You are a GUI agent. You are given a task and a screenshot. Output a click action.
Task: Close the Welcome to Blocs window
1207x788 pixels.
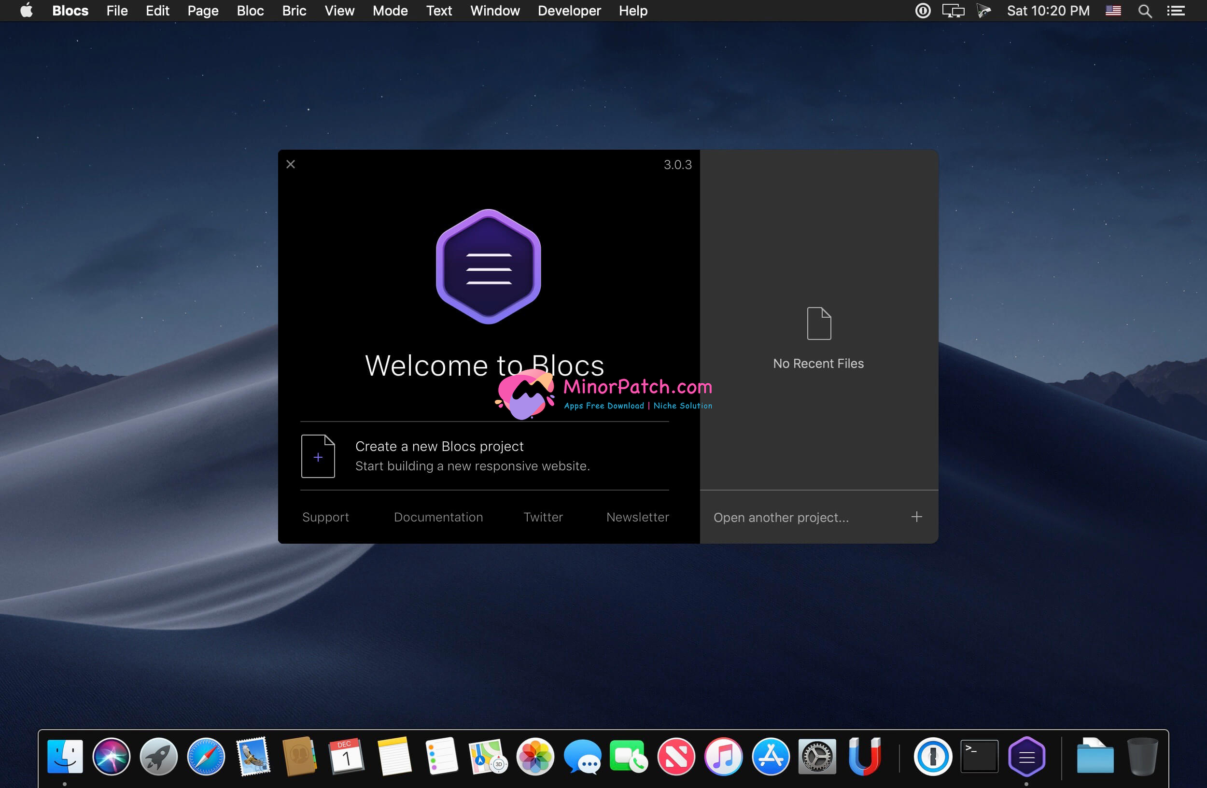(291, 164)
